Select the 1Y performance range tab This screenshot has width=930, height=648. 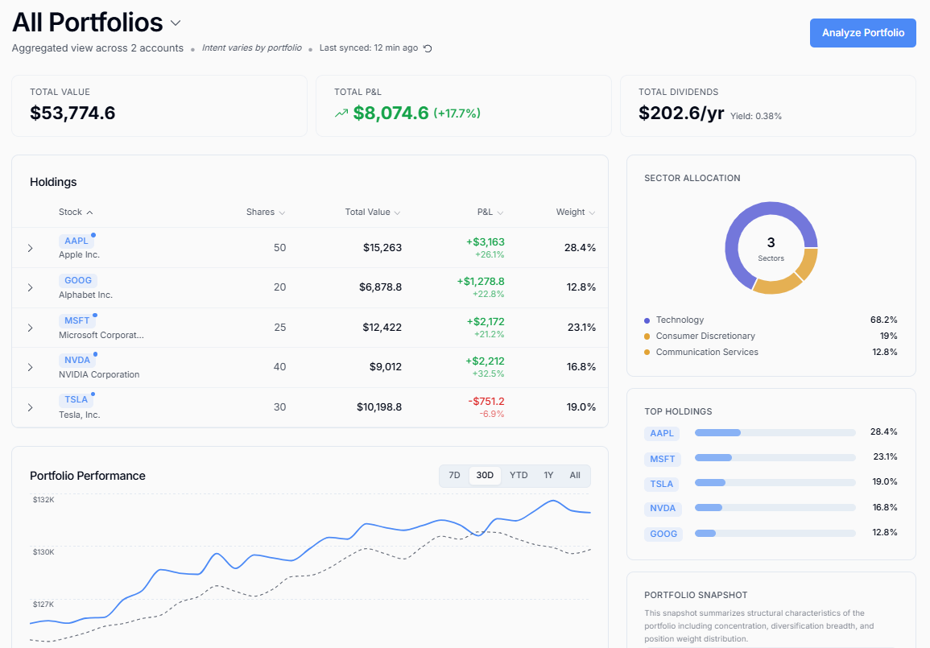pyautogui.click(x=548, y=476)
